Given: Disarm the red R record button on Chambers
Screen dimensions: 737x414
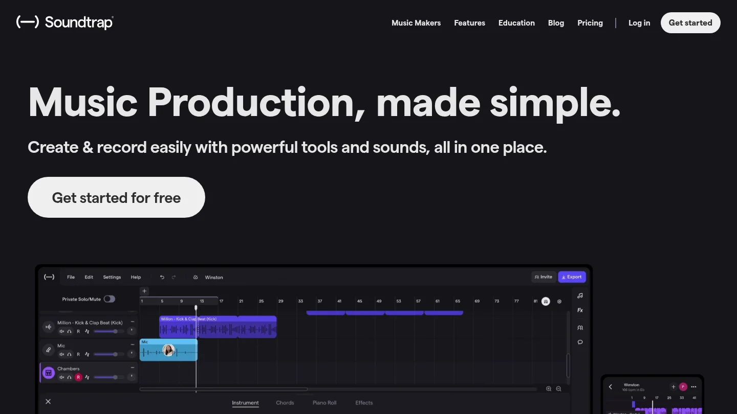Looking at the screenshot, I should [78, 377].
